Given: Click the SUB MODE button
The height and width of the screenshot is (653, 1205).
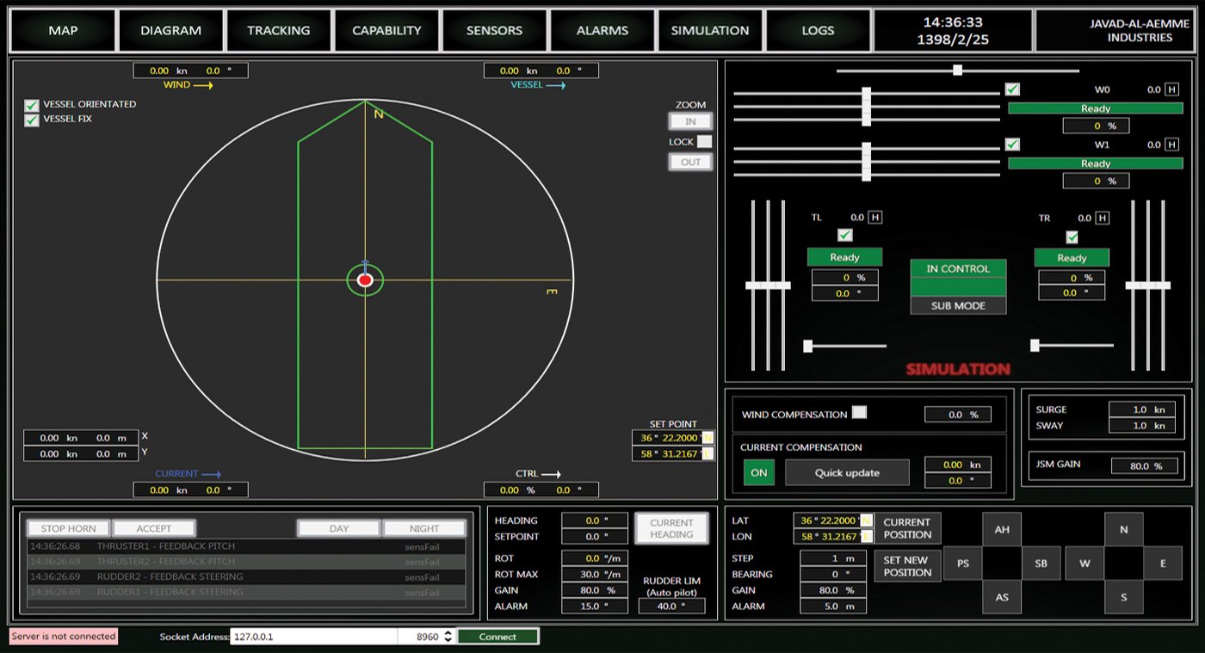Looking at the screenshot, I should pyautogui.click(x=958, y=305).
